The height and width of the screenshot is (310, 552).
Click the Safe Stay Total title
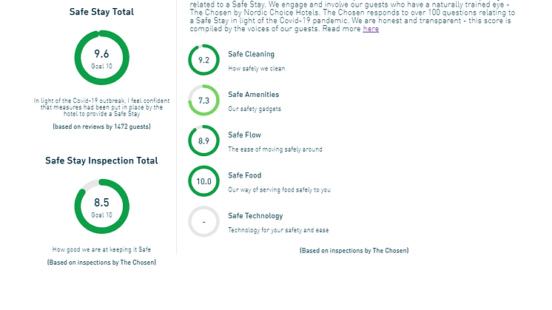[x=101, y=12]
